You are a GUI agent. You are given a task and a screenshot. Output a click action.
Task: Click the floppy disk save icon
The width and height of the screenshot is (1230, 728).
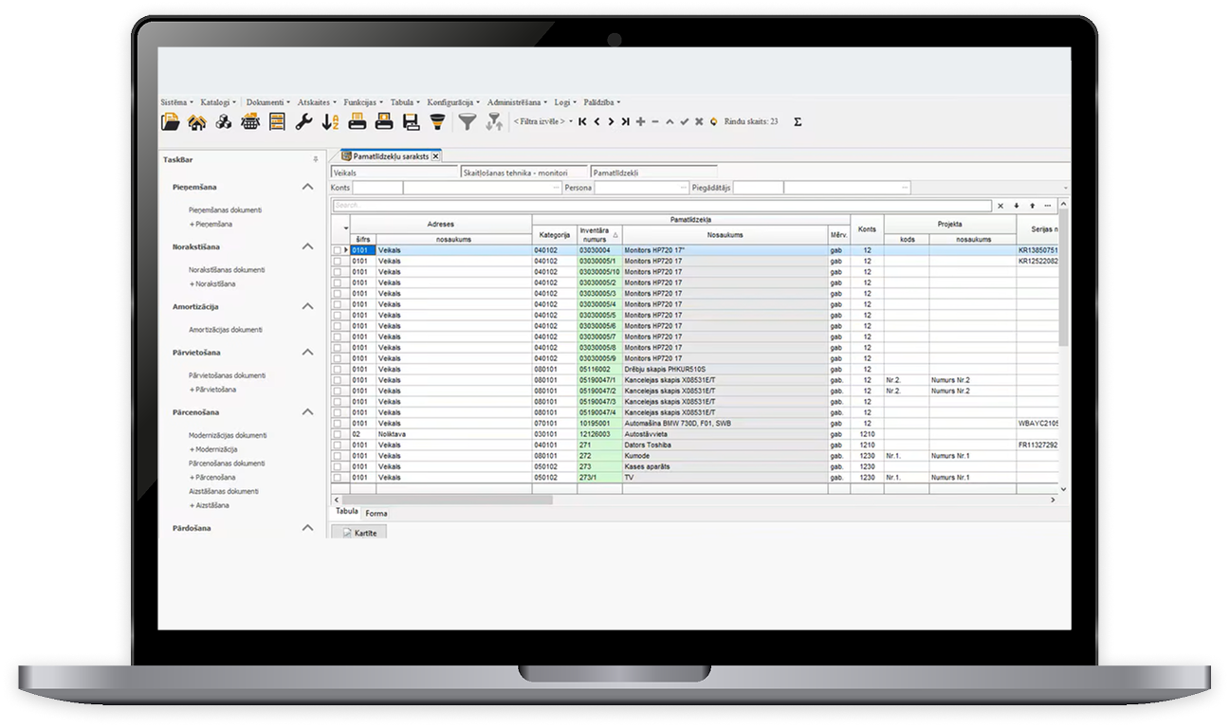tap(411, 121)
